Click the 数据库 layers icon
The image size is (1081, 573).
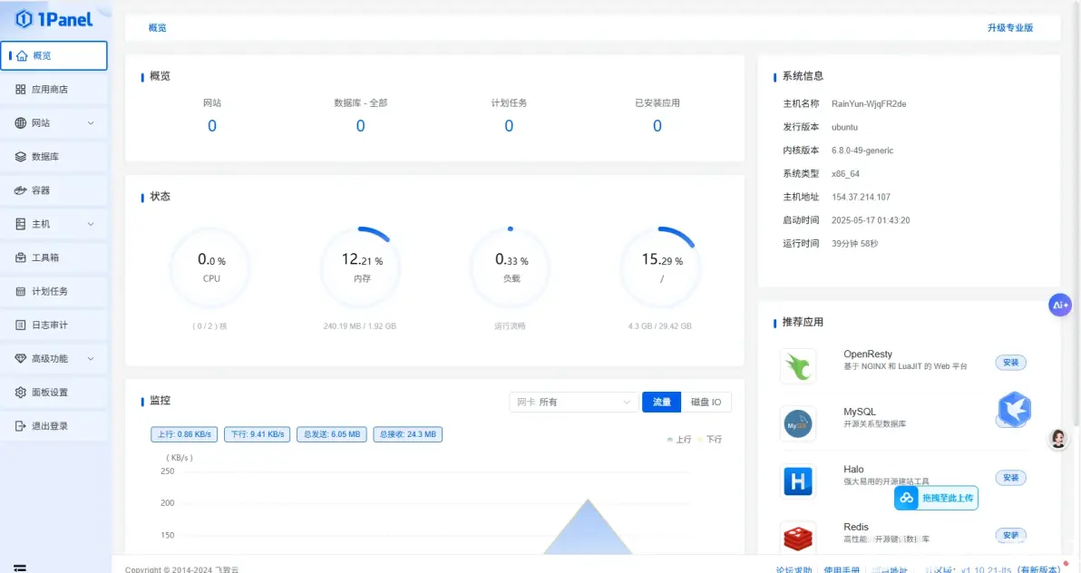point(21,157)
